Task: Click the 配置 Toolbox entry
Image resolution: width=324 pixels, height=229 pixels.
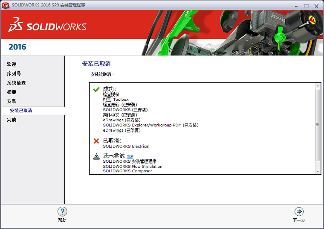Action: pyautogui.click(x=116, y=100)
